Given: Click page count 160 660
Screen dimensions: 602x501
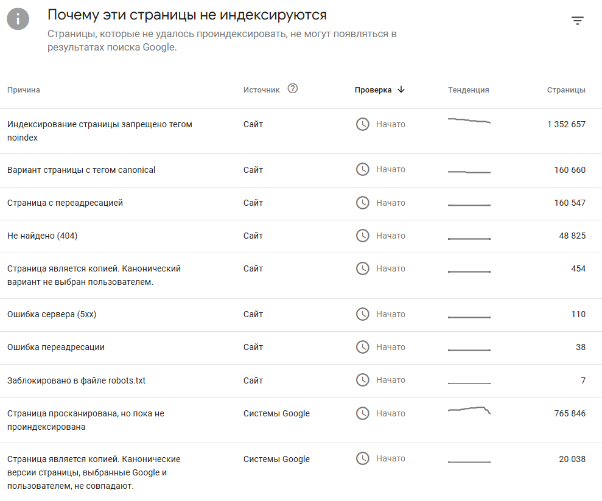Looking at the screenshot, I should 570,170.
